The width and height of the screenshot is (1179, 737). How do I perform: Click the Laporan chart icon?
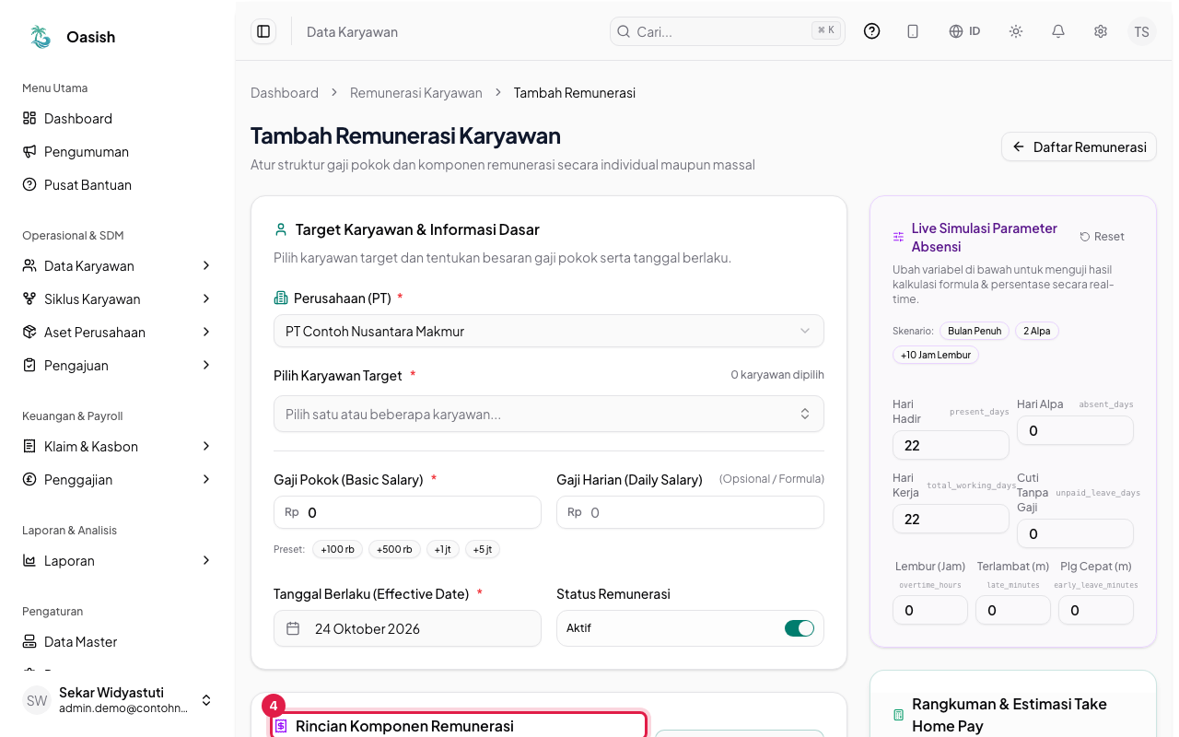(29, 560)
